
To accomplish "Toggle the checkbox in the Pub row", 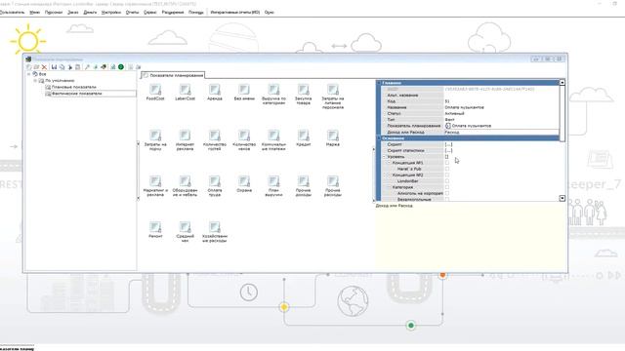I will point(447,169).
